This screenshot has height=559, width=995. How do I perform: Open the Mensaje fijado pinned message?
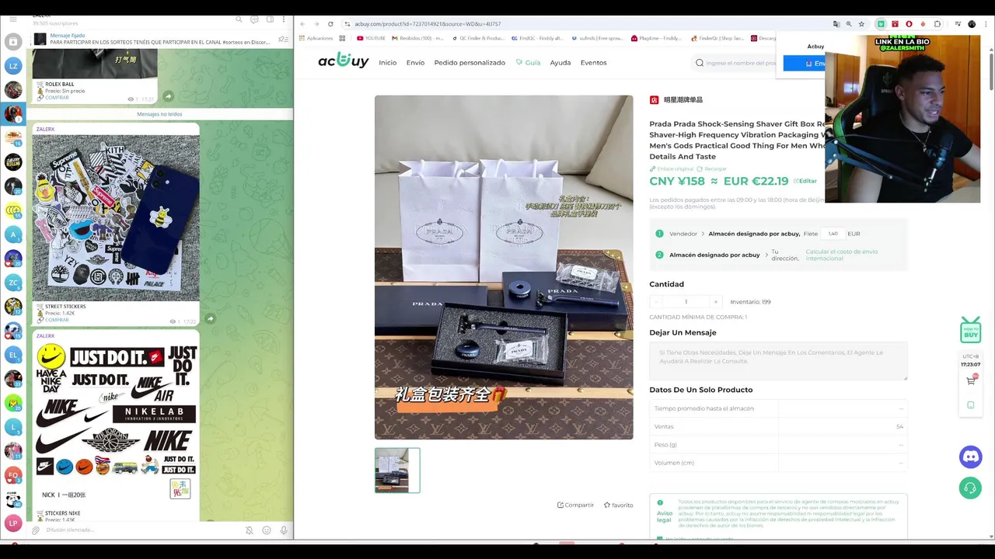pos(155,39)
